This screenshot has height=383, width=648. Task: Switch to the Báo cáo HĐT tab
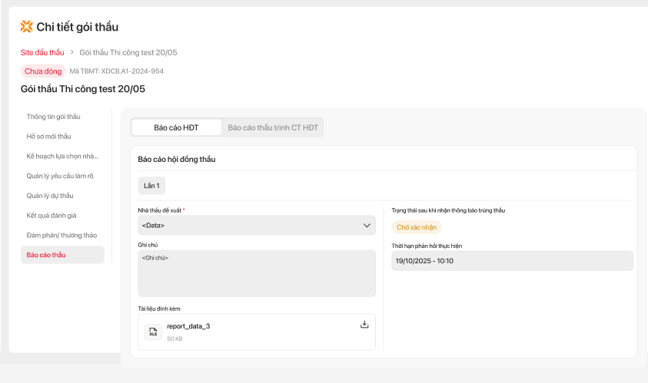point(176,127)
